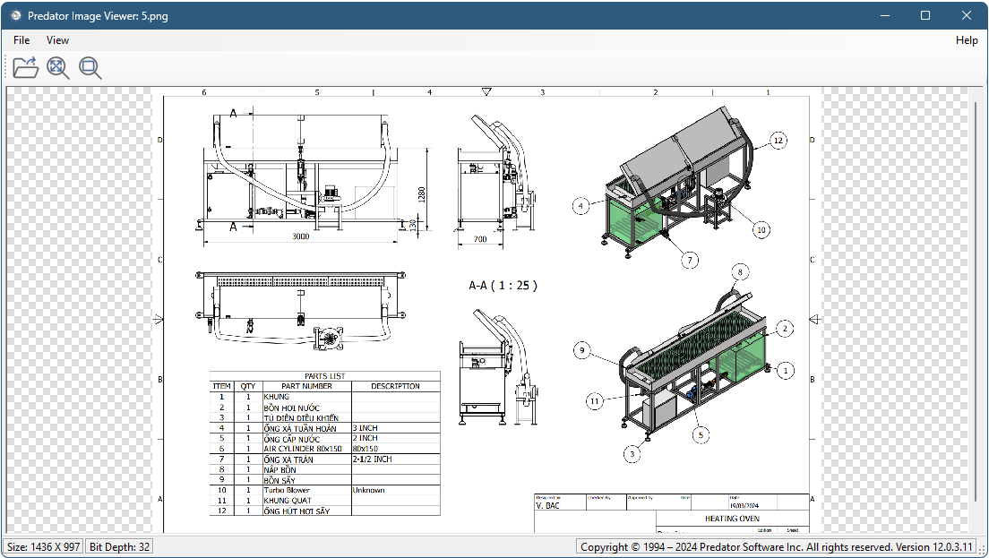Click the Open file folder icon
Screen dimensions: 989x558
(x=25, y=67)
